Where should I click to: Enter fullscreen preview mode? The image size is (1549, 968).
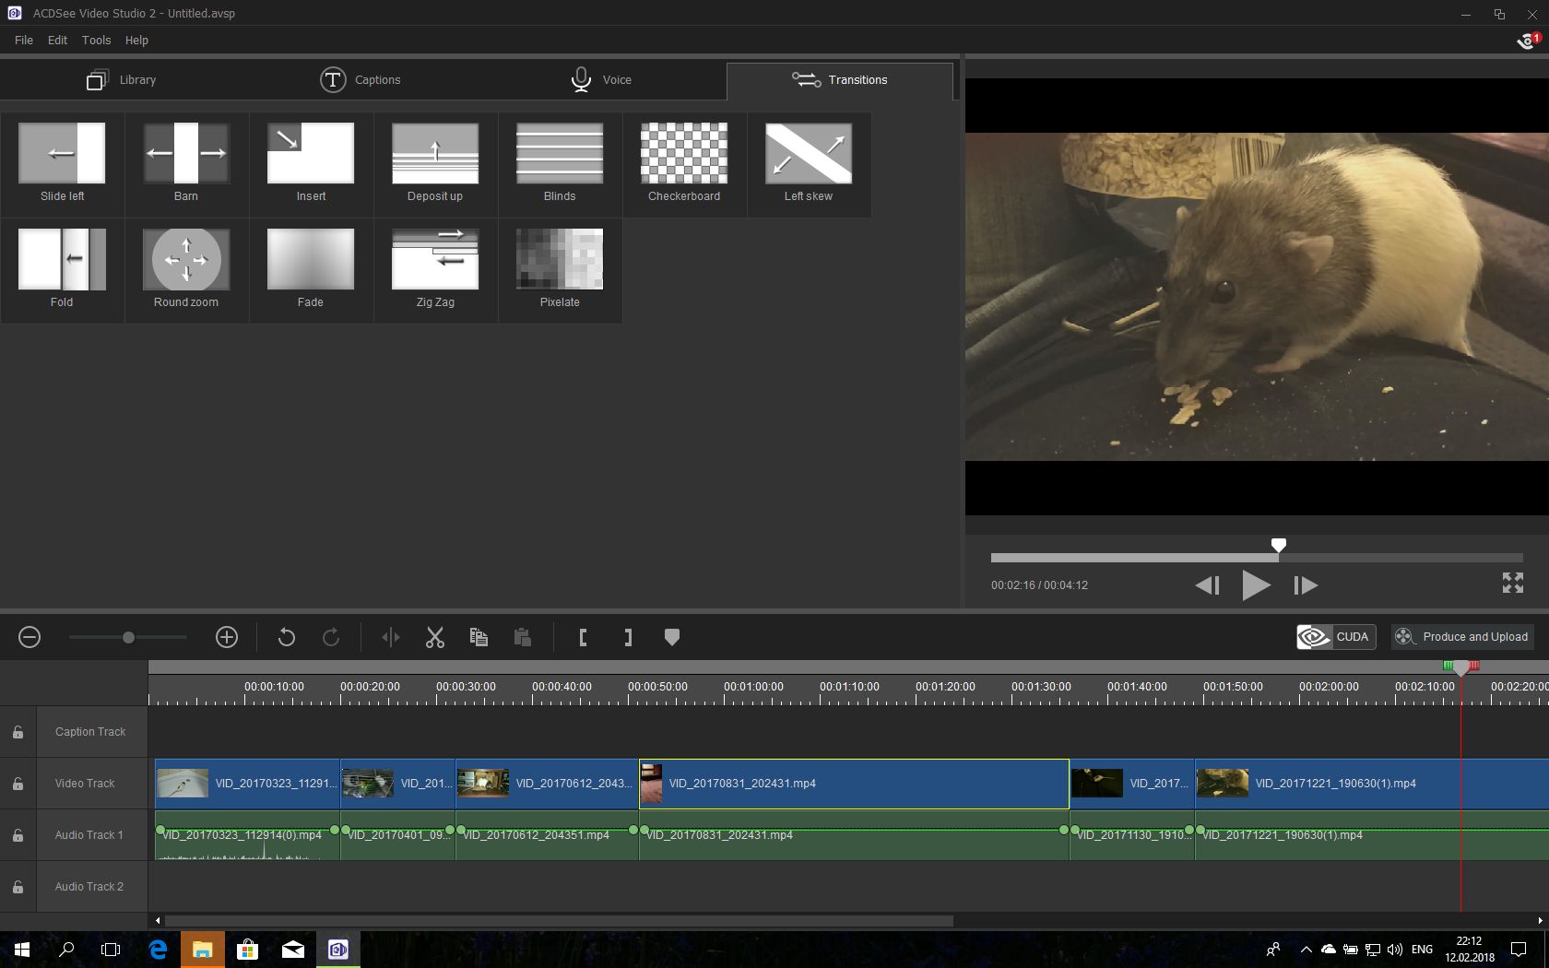click(x=1512, y=583)
